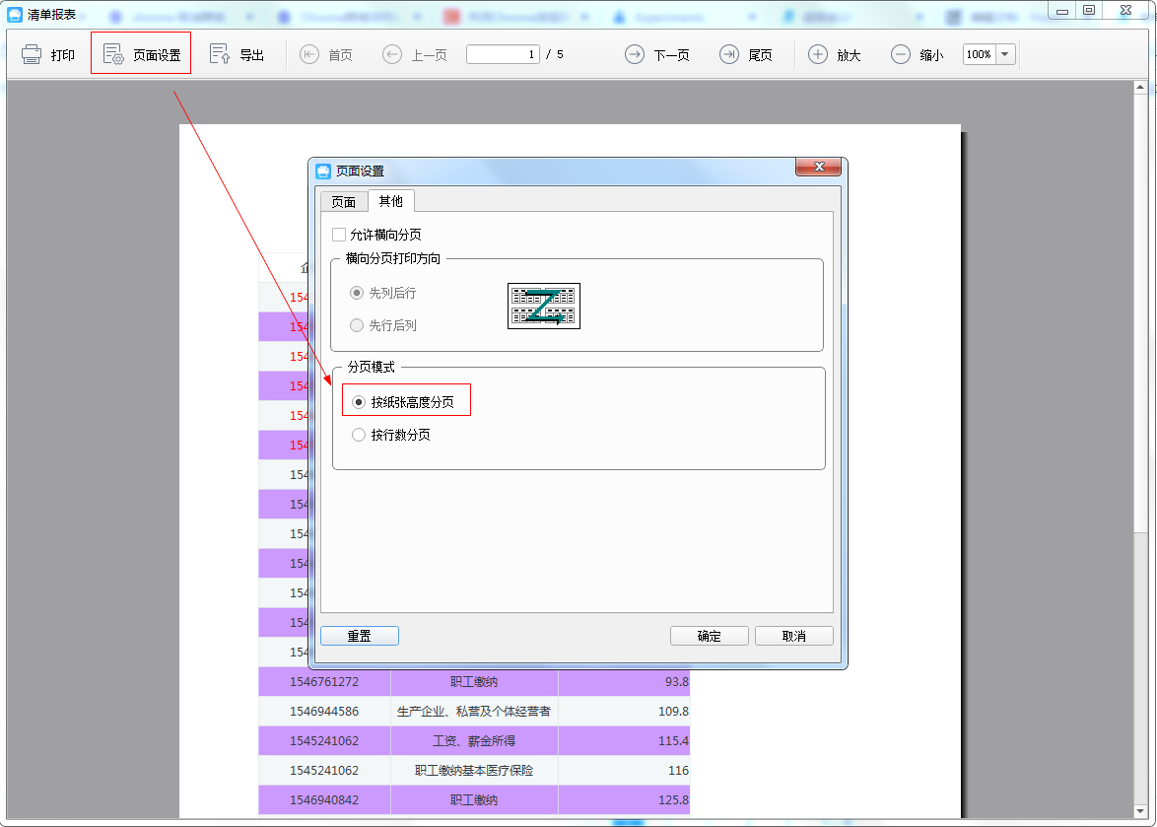Viewport: 1157px width, 827px height.
Task: Select 按纸张高度分页 radio option
Action: click(359, 402)
